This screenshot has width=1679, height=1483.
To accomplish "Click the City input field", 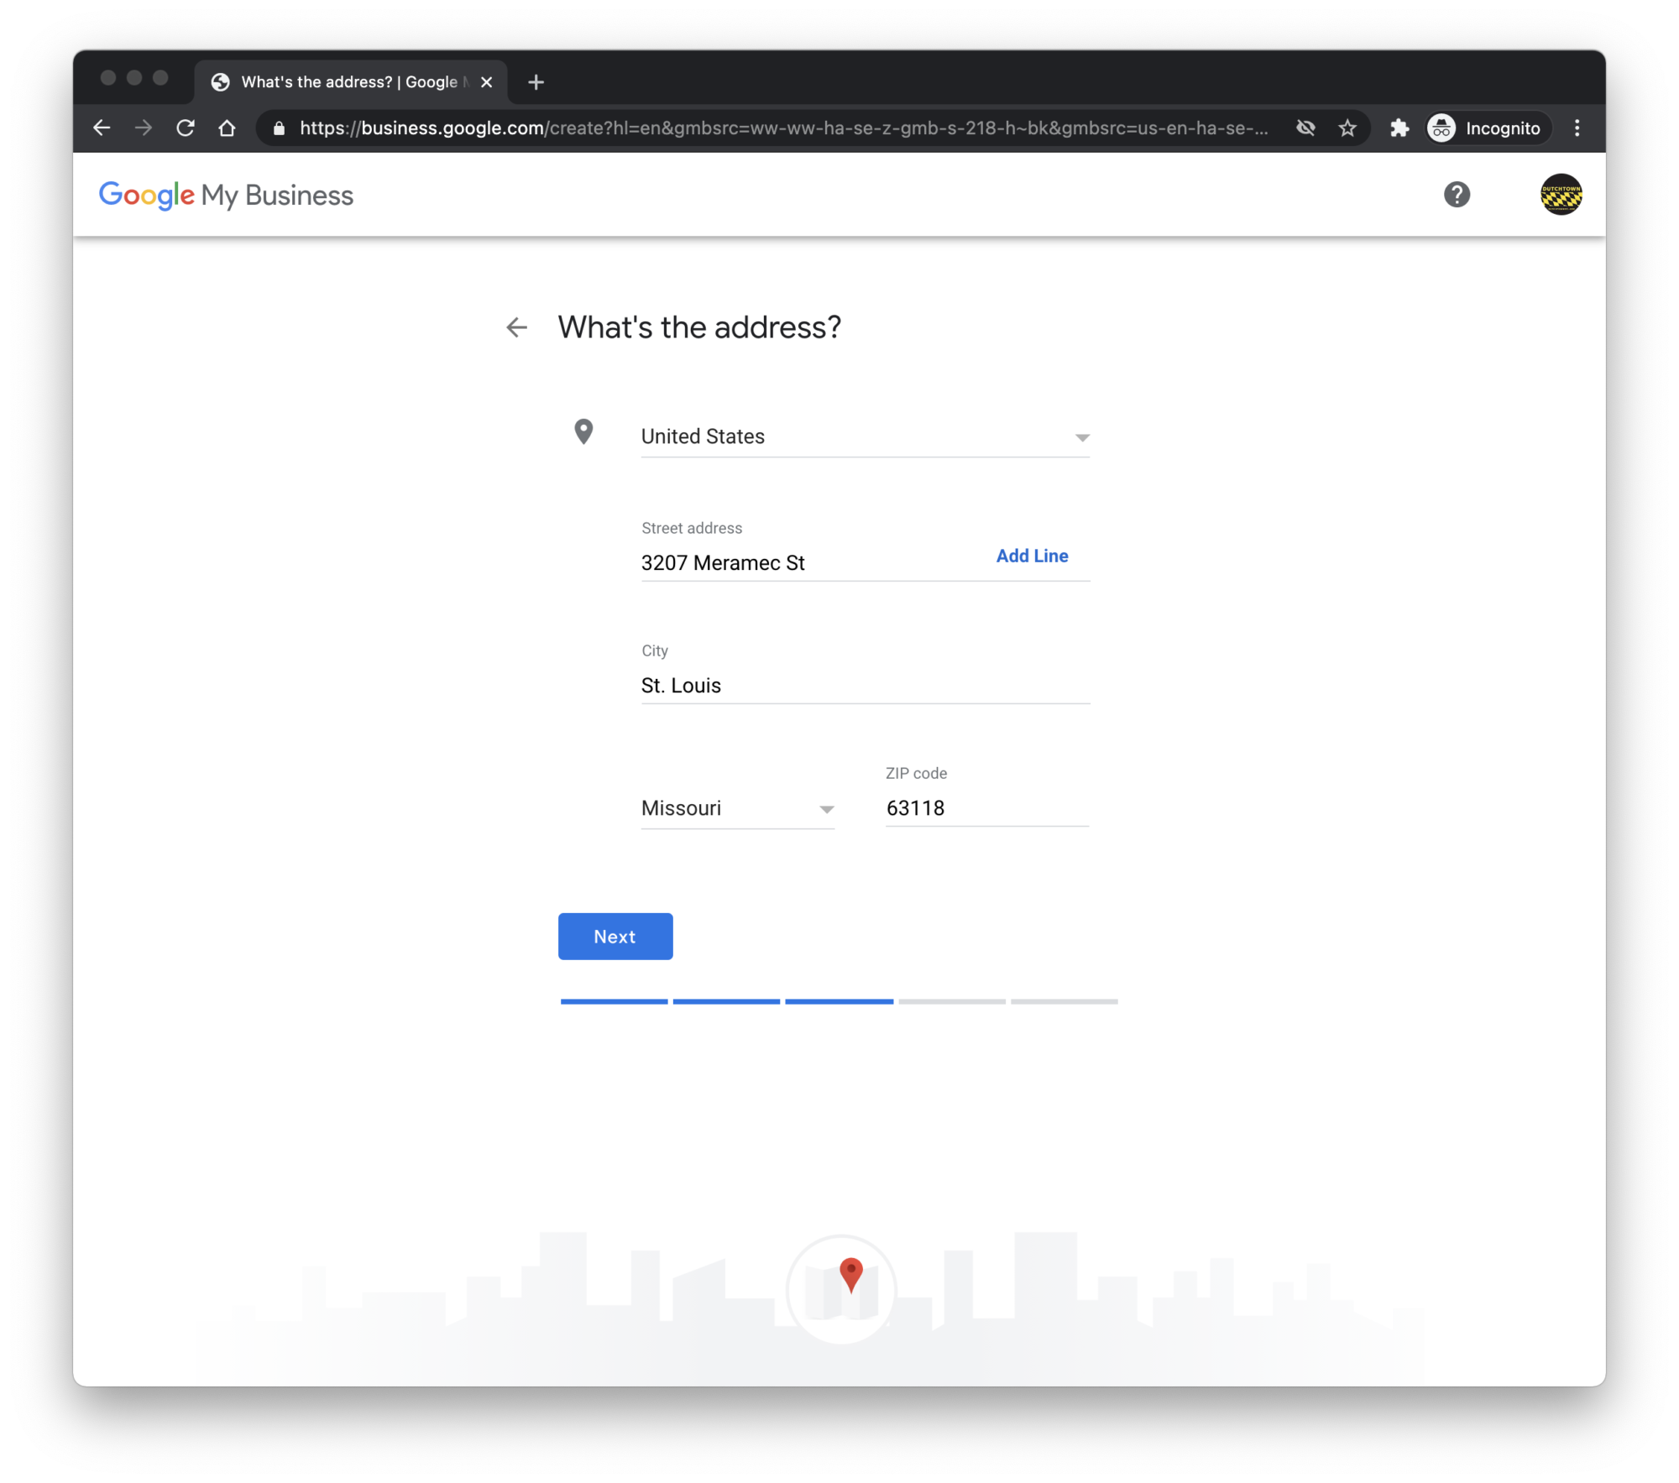I will click(865, 686).
